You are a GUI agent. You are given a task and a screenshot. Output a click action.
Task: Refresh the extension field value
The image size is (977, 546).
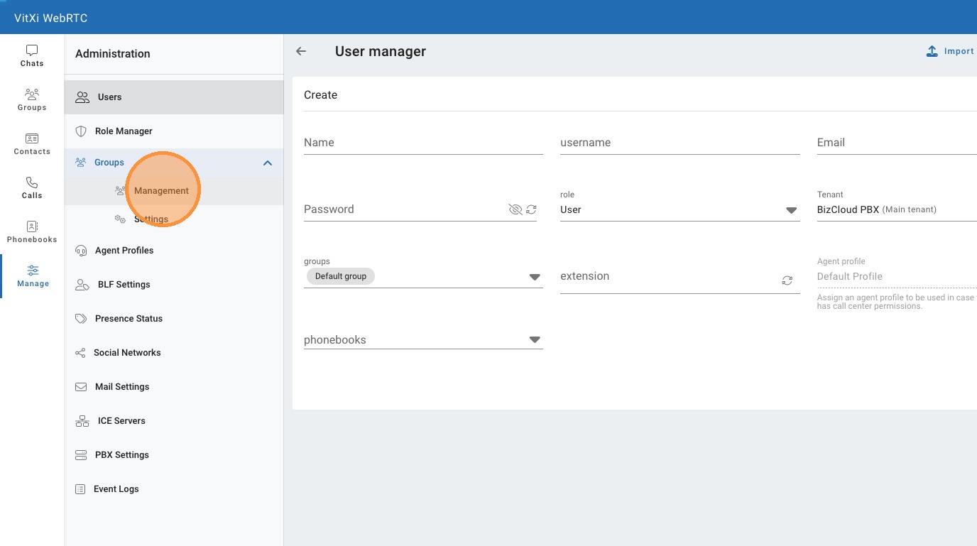[x=787, y=280]
